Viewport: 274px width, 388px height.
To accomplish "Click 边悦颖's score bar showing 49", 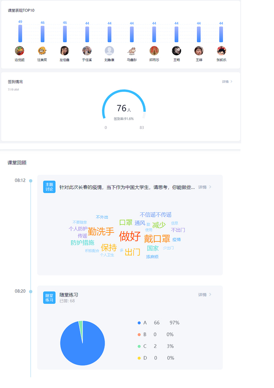I will [20, 34].
